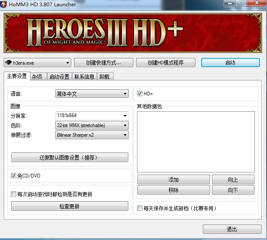The width and height of the screenshot is (267, 240).
Task: Toggle the HD+ checkbox
Action: 140,93
